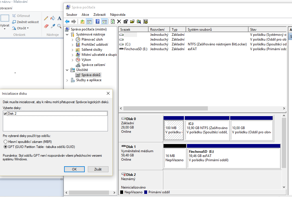
Task: Select Správce zařízení in the tree
Action: click(x=90, y=65)
